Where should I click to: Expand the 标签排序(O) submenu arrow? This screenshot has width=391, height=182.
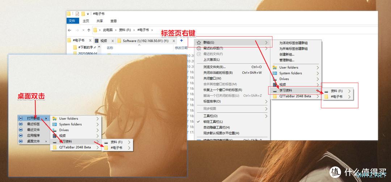point(266,101)
